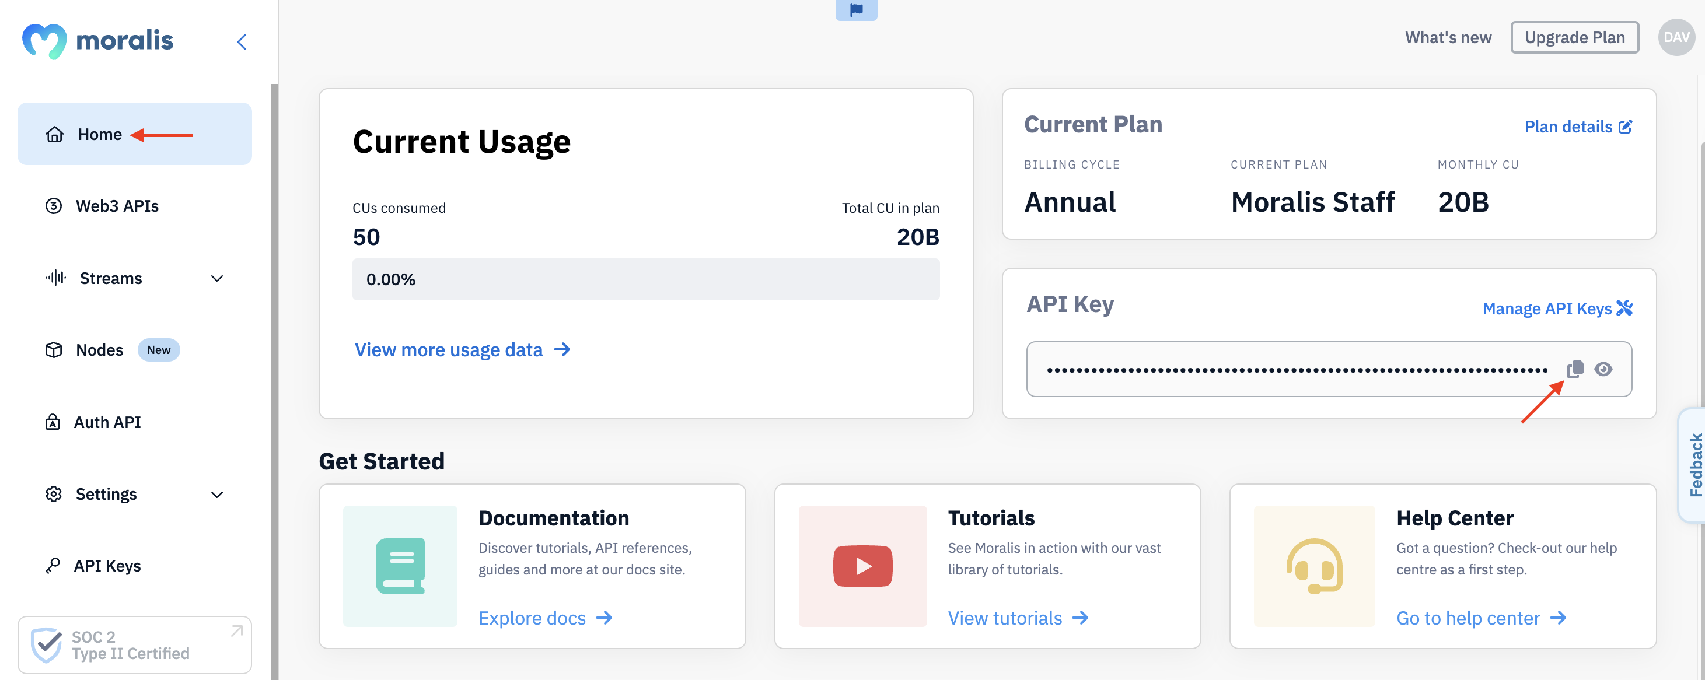Collapse the sidebar with the left chevron

[242, 41]
